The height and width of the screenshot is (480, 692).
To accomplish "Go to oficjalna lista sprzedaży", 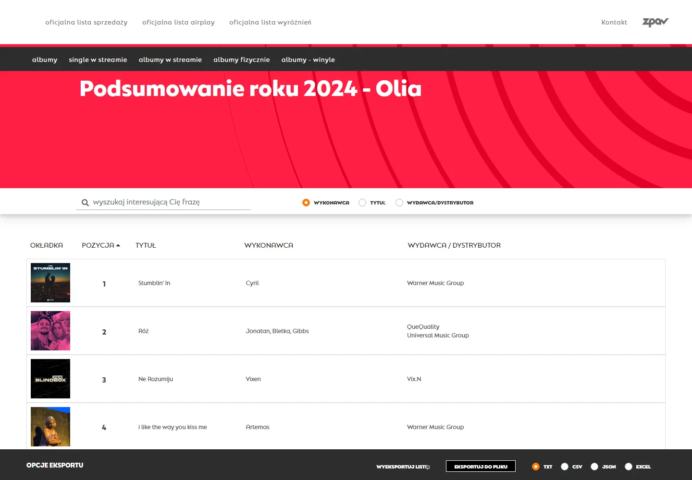I will pos(86,22).
